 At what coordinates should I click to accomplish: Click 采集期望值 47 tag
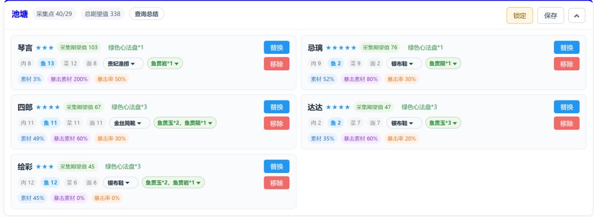tap(373, 107)
